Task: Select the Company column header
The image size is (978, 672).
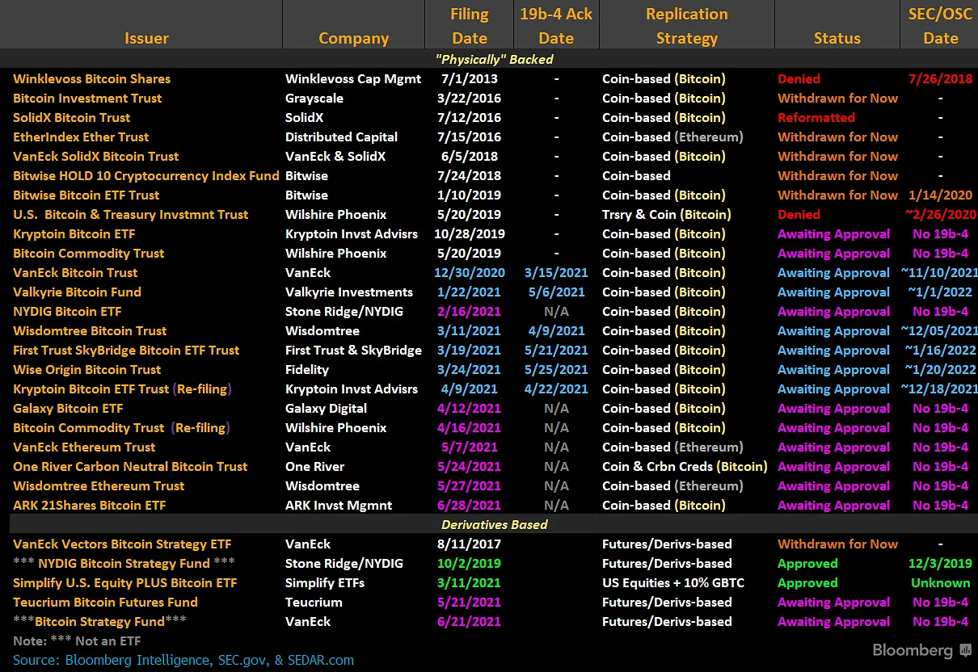Action: [x=353, y=38]
